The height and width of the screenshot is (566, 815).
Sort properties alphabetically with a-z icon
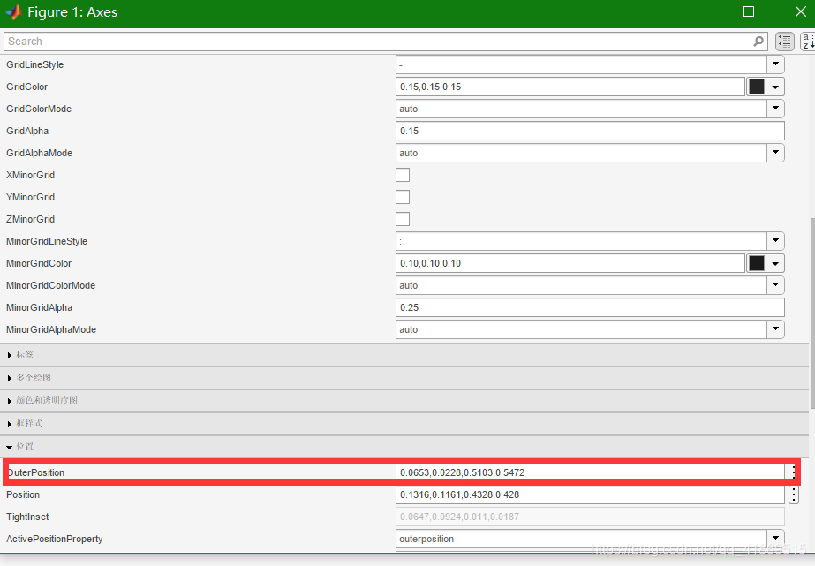point(808,42)
